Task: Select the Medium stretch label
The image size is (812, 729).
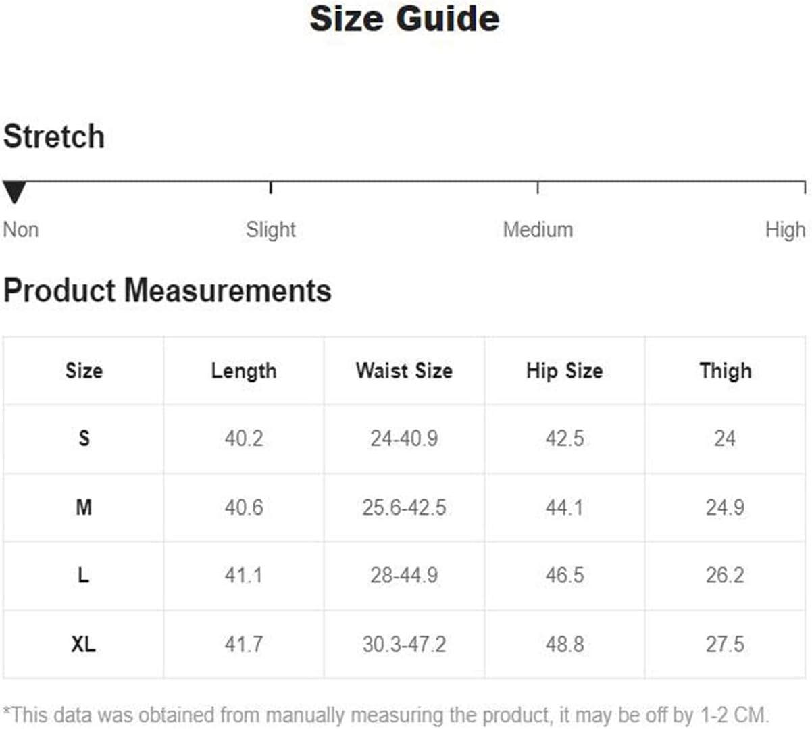Action: (538, 230)
